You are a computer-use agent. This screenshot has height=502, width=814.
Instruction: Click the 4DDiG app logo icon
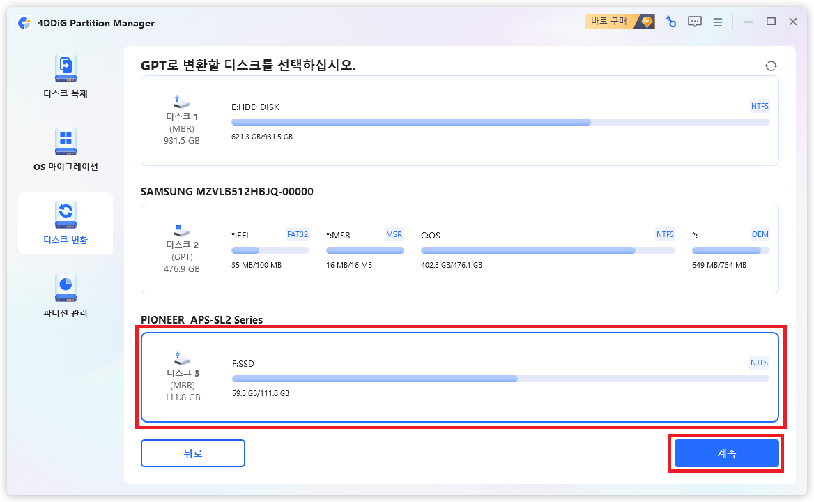pos(24,23)
